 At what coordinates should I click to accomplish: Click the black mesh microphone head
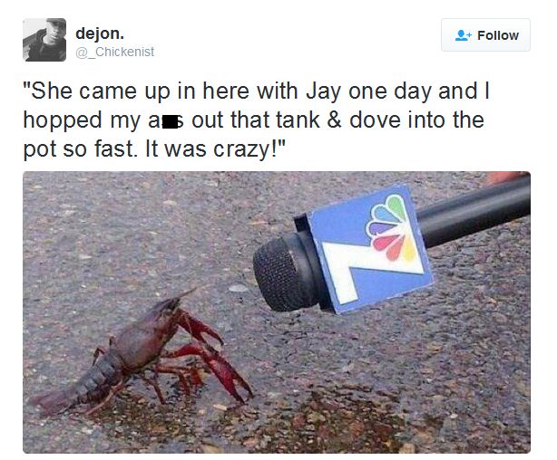(x=280, y=273)
